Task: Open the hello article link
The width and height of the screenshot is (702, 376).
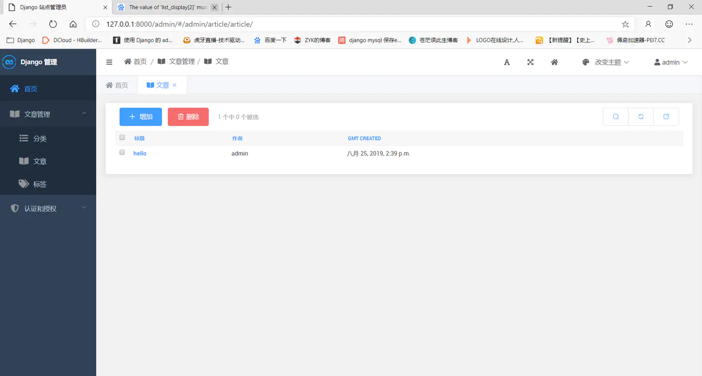Action: click(x=140, y=153)
